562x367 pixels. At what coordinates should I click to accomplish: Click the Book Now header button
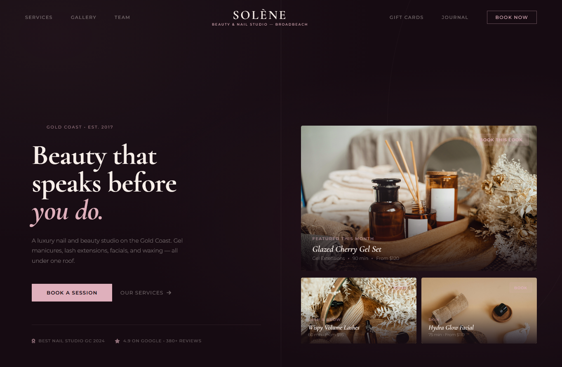tap(512, 17)
